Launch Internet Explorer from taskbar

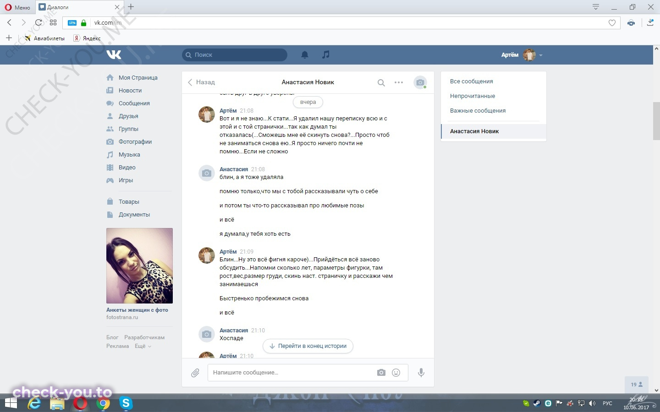34,403
